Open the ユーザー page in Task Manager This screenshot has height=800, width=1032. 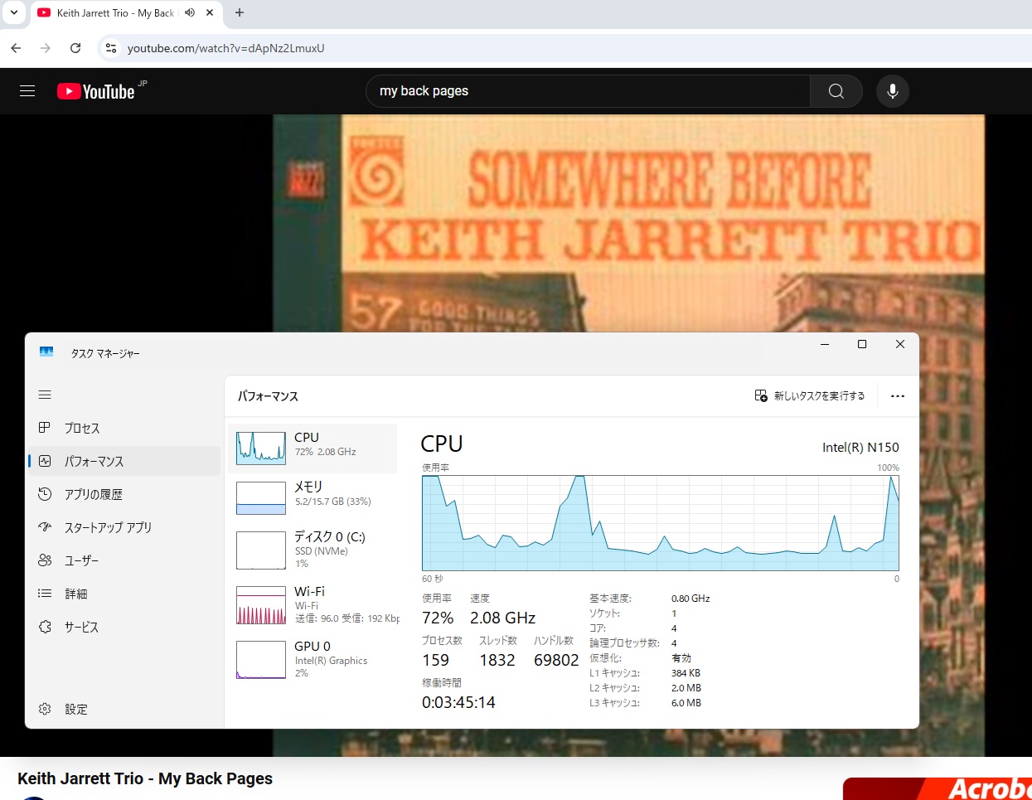(x=124, y=560)
